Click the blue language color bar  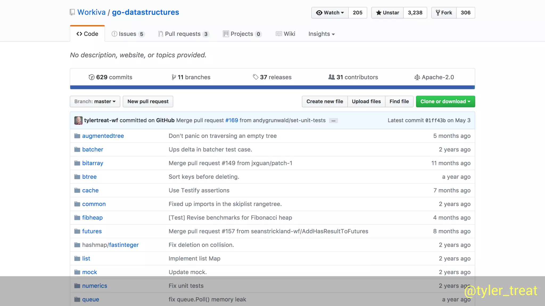[x=272, y=87]
